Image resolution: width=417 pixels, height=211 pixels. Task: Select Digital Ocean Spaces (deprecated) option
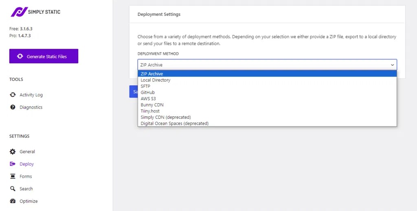click(267, 124)
